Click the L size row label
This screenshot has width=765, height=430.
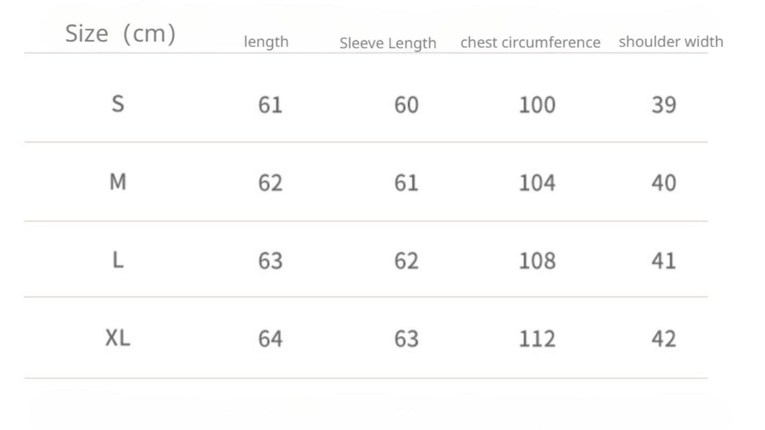point(118,261)
